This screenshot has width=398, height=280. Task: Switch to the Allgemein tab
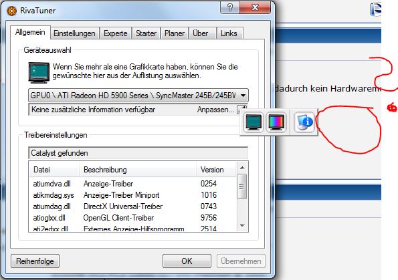pos(30,32)
